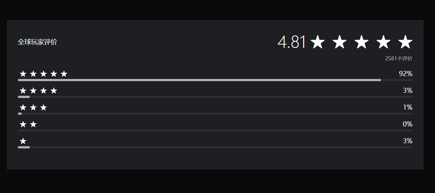Click the four-star rating progress bar
The image size is (435, 193).
tap(215, 97)
